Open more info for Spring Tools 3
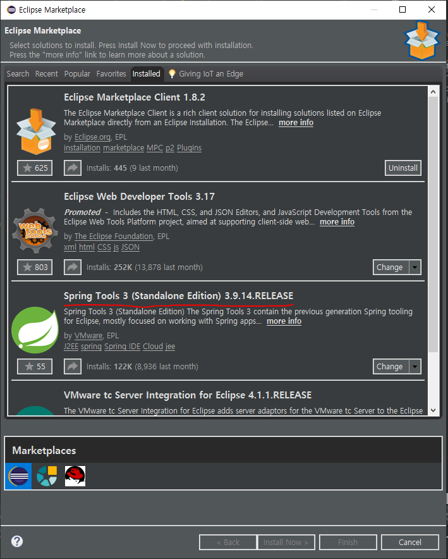This screenshot has width=448, height=559. (284, 321)
